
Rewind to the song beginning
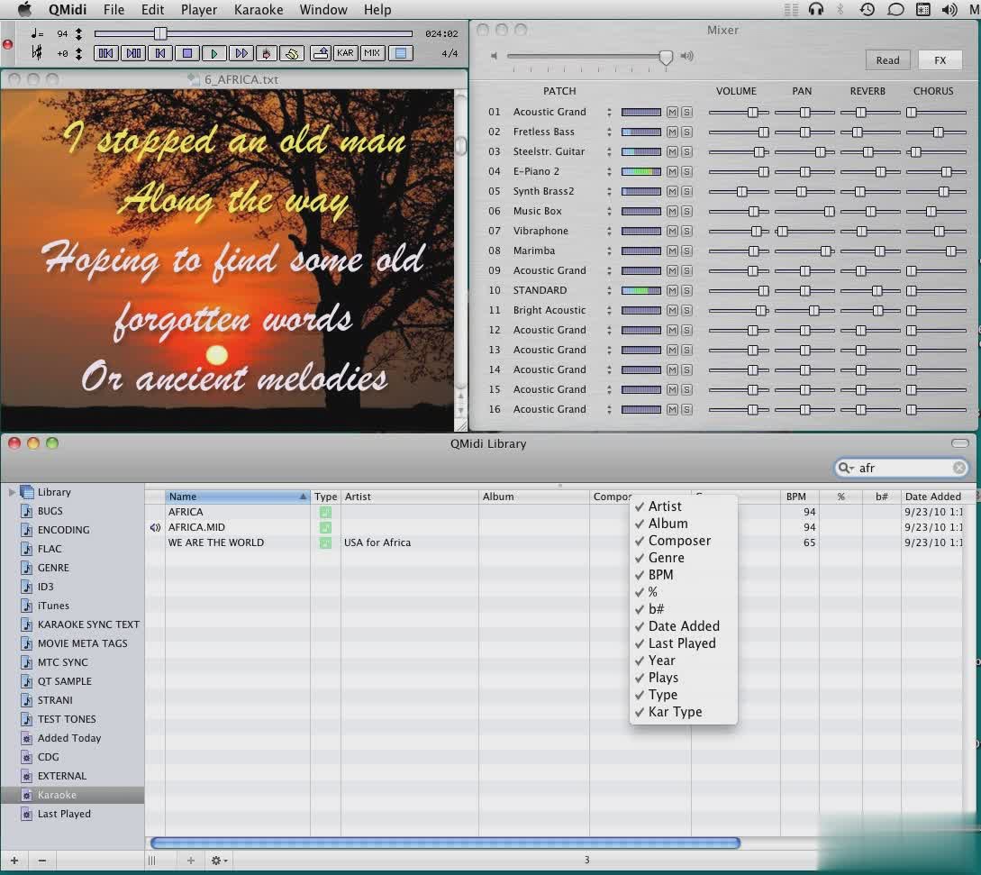159,53
